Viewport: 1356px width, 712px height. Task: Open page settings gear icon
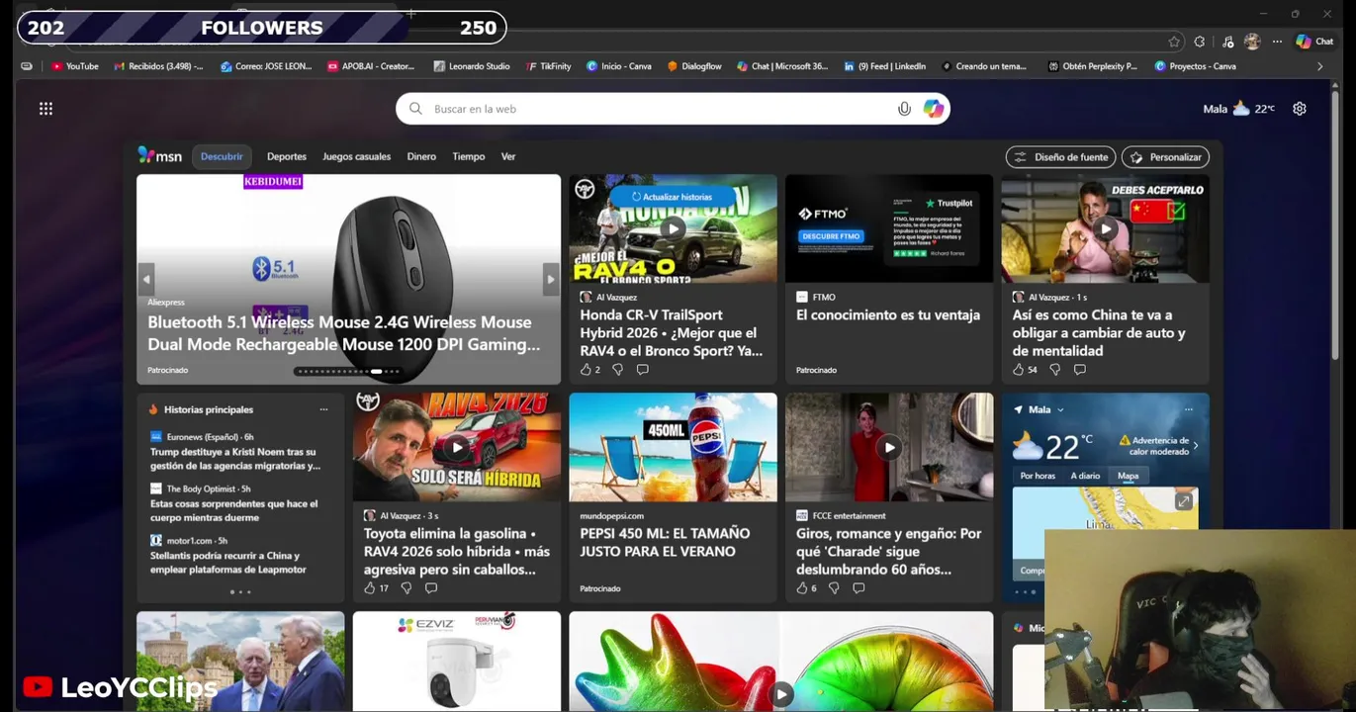[x=1300, y=109]
